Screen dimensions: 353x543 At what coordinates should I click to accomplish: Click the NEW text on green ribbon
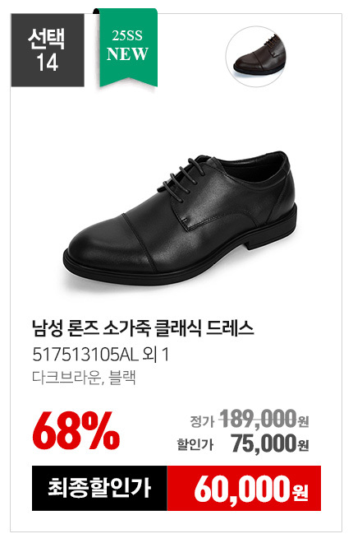[127, 54]
